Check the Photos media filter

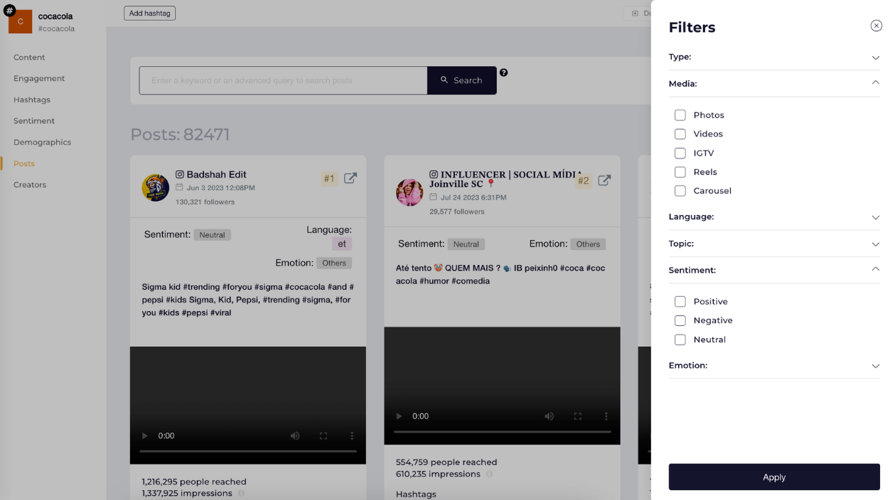[680, 115]
